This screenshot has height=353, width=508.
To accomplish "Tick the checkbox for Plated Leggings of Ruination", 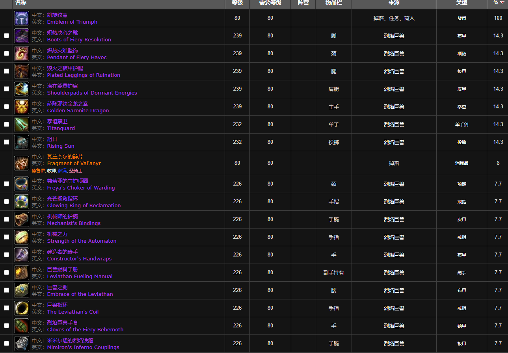I will click(6, 71).
